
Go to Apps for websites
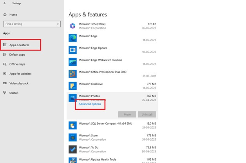point(20,74)
